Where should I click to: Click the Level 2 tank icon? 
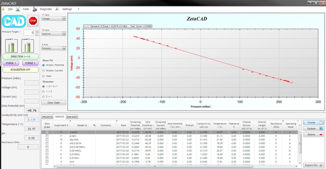[x=27, y=46]
